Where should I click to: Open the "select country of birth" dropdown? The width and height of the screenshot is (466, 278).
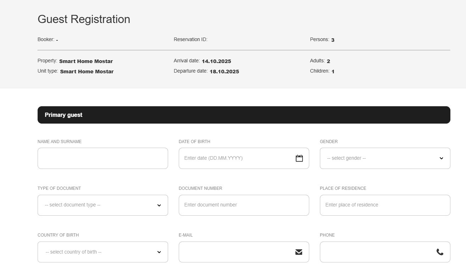pyautogui.click(x=98, y=252)
